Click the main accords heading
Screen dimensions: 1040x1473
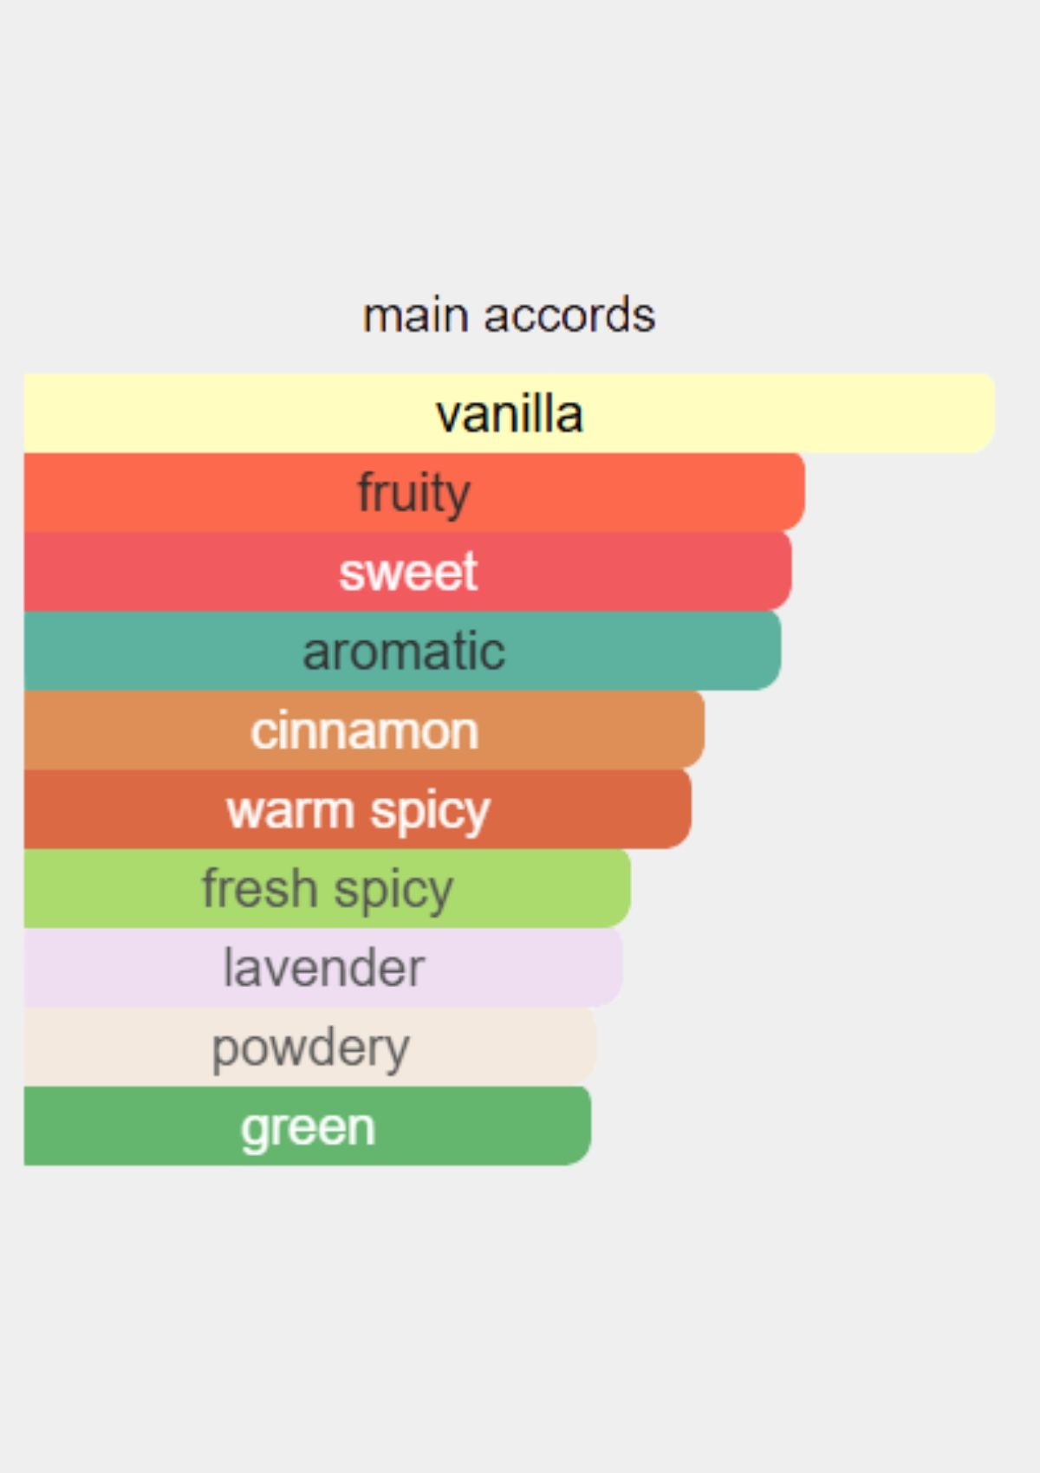pyautogui.click(x=509, y=315)
